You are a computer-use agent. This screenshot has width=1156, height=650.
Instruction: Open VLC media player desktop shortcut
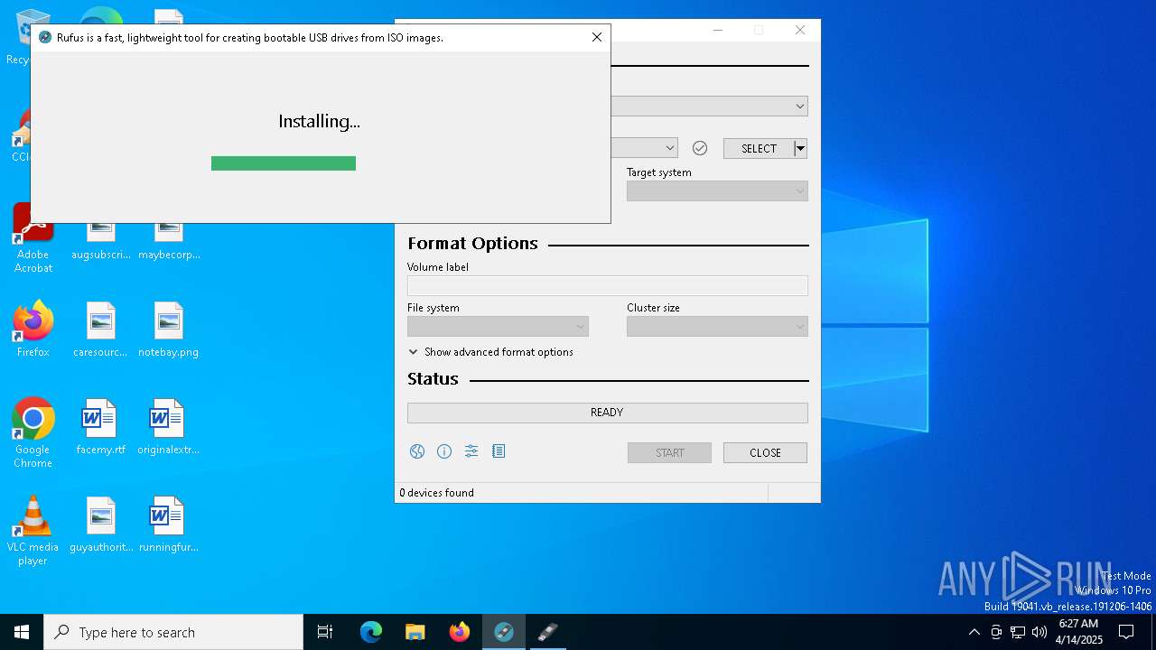pos(33,530)
